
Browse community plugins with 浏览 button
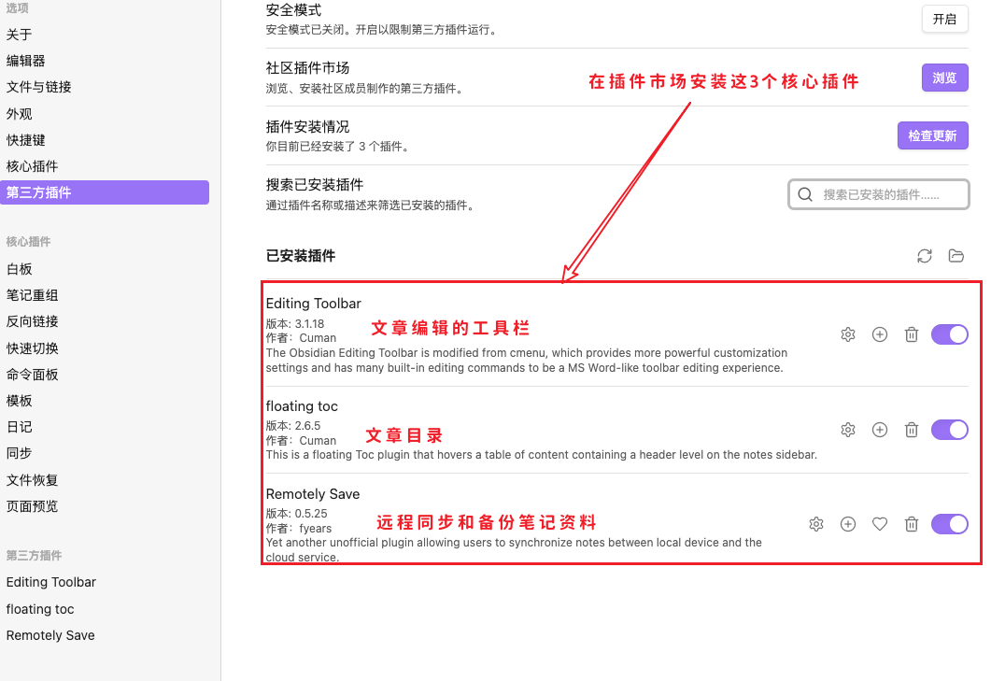pyautogui.click(x=944, y=78)
